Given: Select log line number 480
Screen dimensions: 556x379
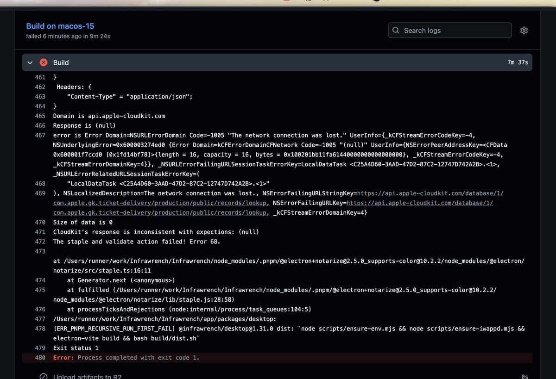Looking at the screenshot, I should (x=40, y=358).
